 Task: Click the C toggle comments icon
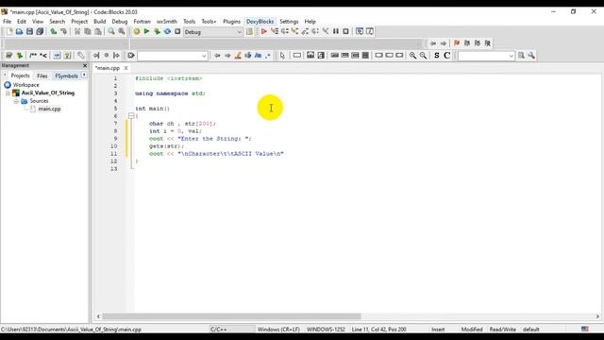446,56
